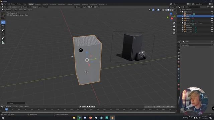Image resolution: width=214 pixels, height=120 pixels.
Task: Click the outliner search field
Action: (x=195, y=7)
